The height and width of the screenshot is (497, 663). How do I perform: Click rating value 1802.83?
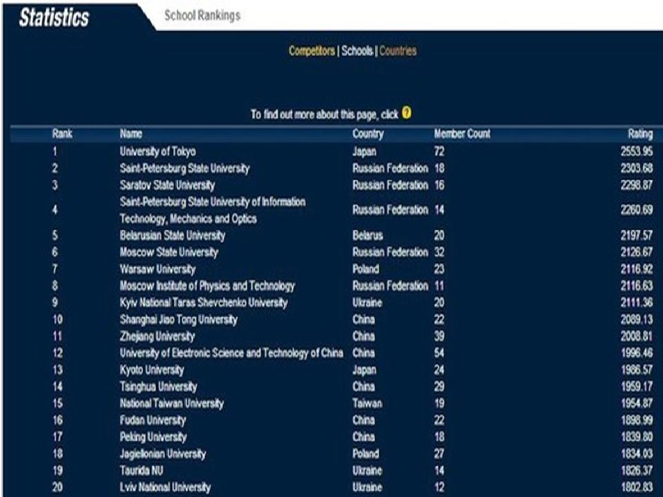click(636, 487)
